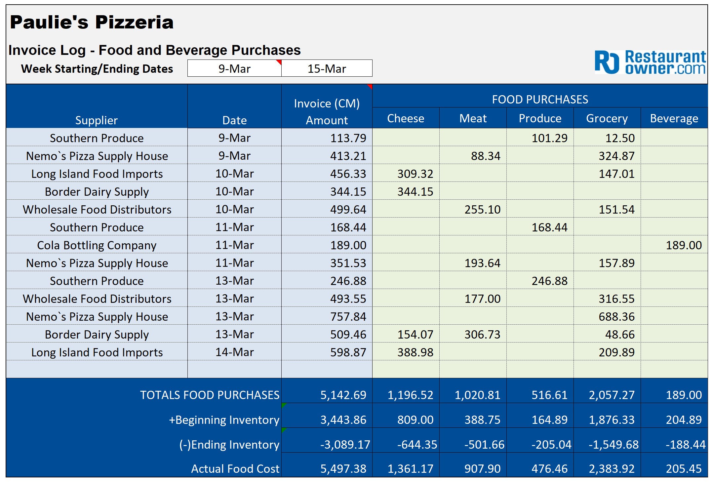Select produce total 516.61
The image size is (712, 485).
click(x=540, y=391)
